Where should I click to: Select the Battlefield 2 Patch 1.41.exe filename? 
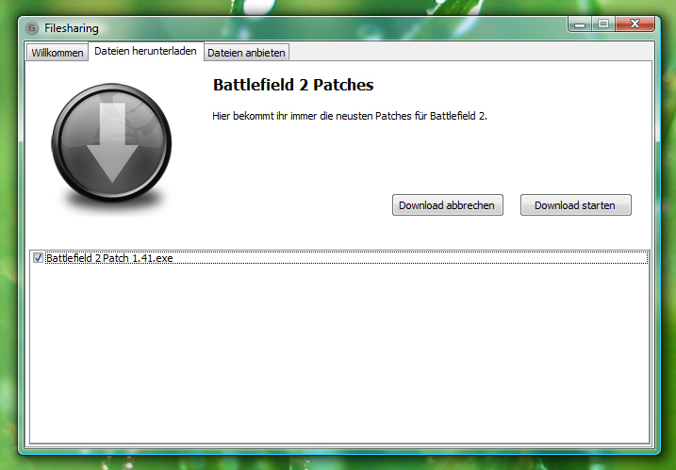(109, 258)
